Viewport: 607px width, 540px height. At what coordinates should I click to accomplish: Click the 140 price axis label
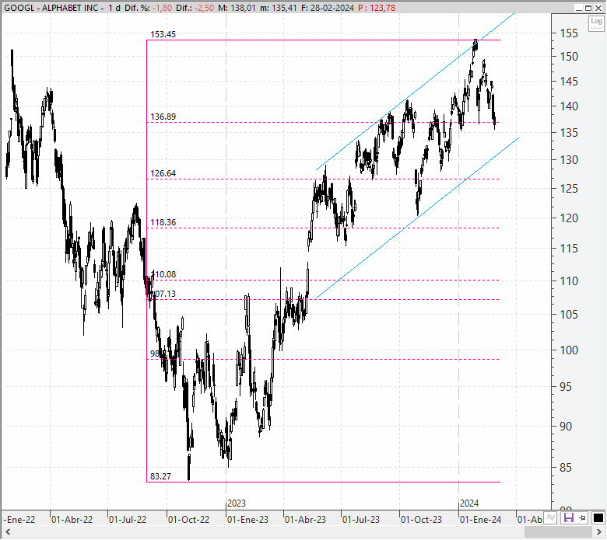point(569,106)
